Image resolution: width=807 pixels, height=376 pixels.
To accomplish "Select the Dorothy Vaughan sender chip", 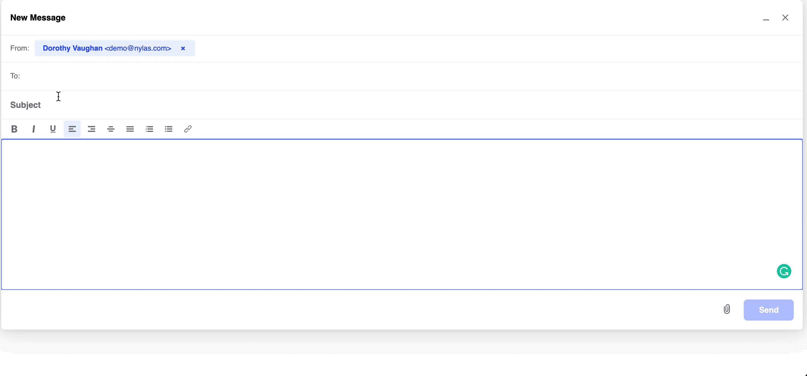I will point(107,48).
